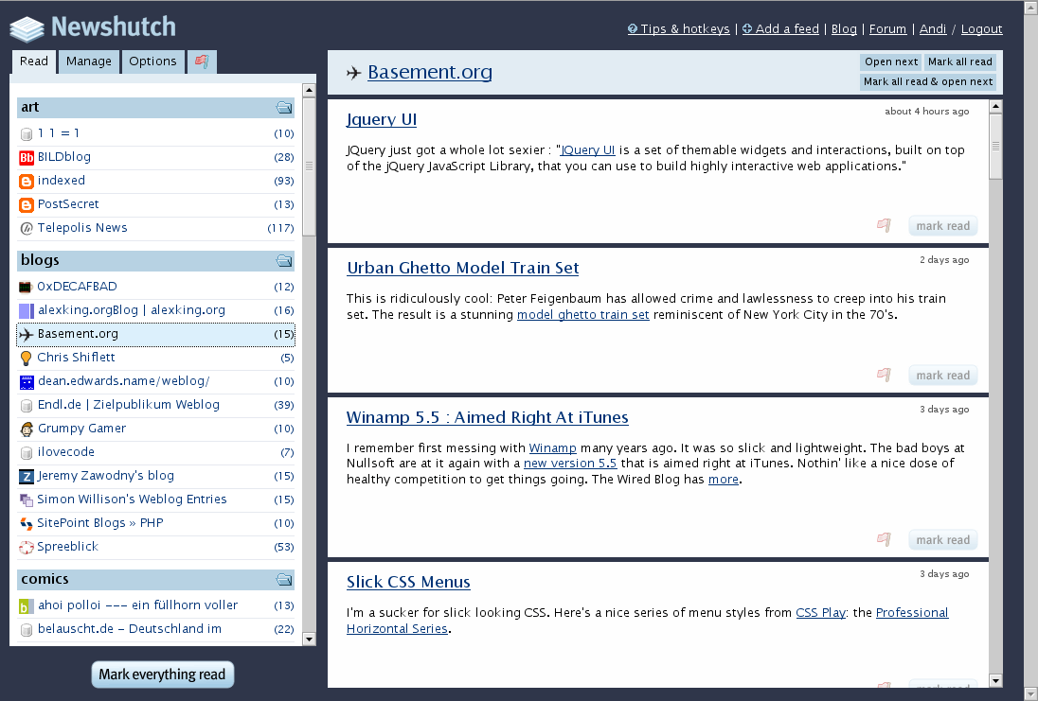Open the Forum link in header
1038x701 pixels.
click(887, 29)
